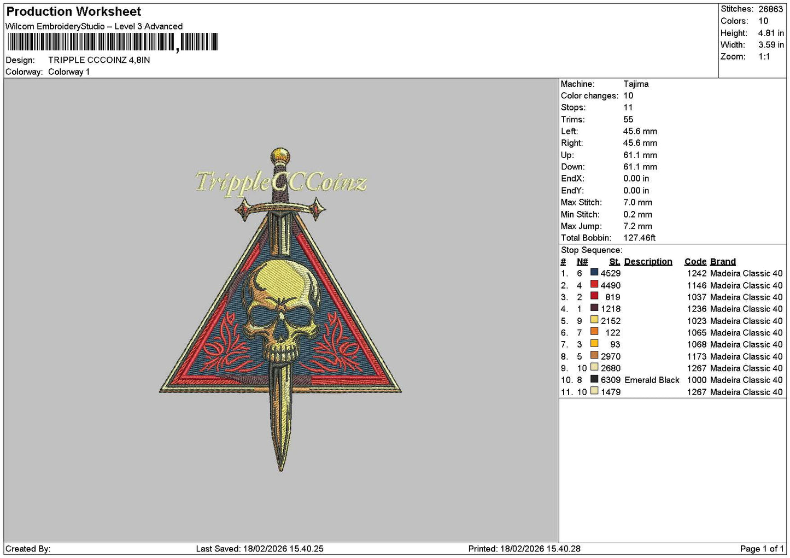
Task: Click the tan brown swatch beside 2970
Action: pyautogui.click(x=594, y=355)
